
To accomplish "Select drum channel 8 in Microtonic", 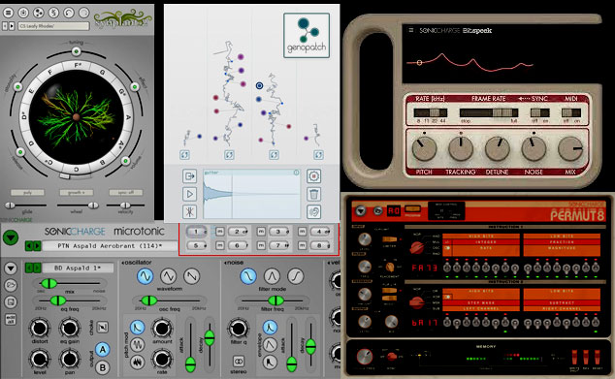I will (321, 246).
